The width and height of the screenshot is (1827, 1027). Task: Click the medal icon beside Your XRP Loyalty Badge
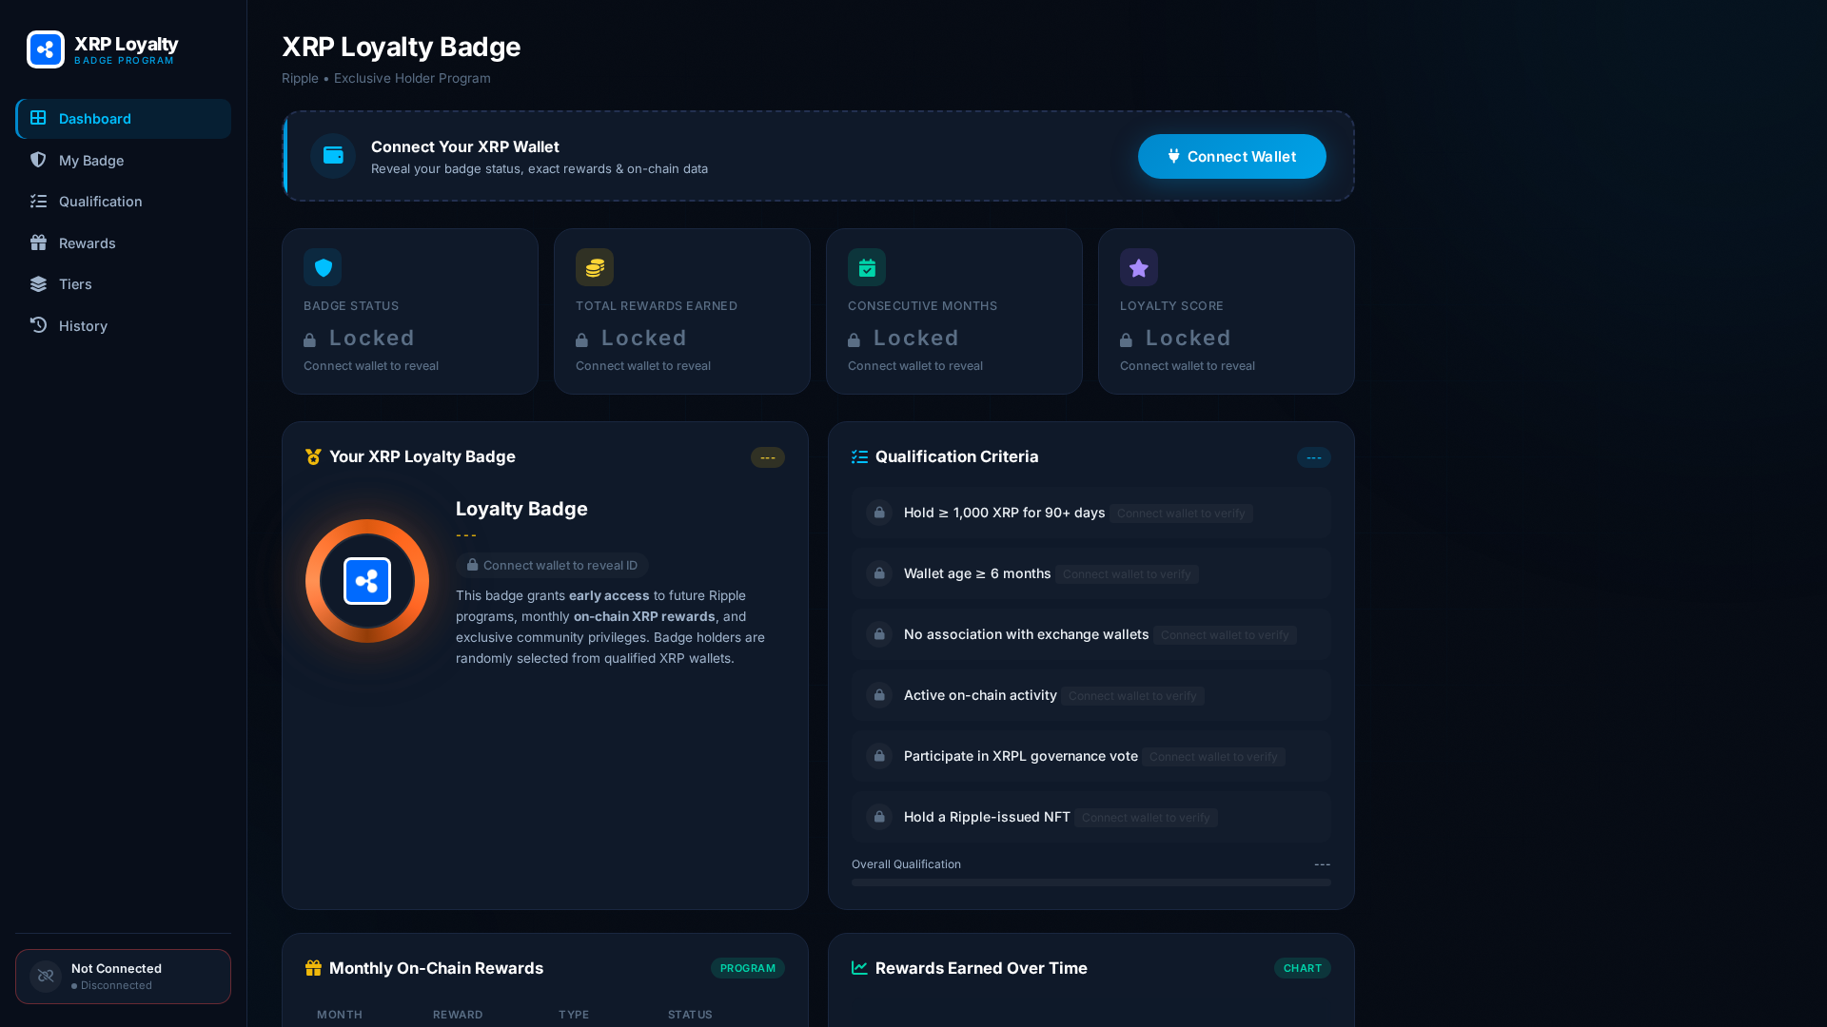click(x=313, y=457)
